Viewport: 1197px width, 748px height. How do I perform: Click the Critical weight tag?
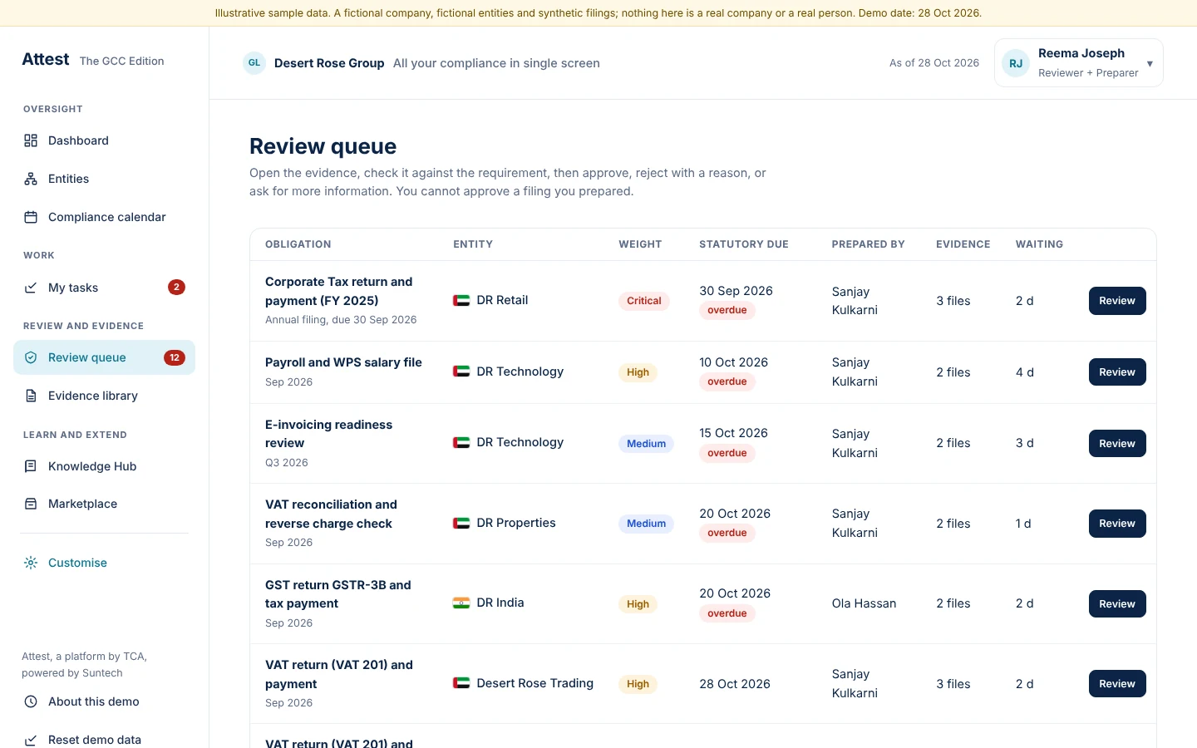(x=644, y=301)
